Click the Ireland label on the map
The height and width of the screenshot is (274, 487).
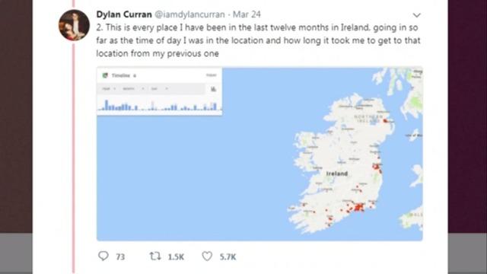click(x=336, y=174)
